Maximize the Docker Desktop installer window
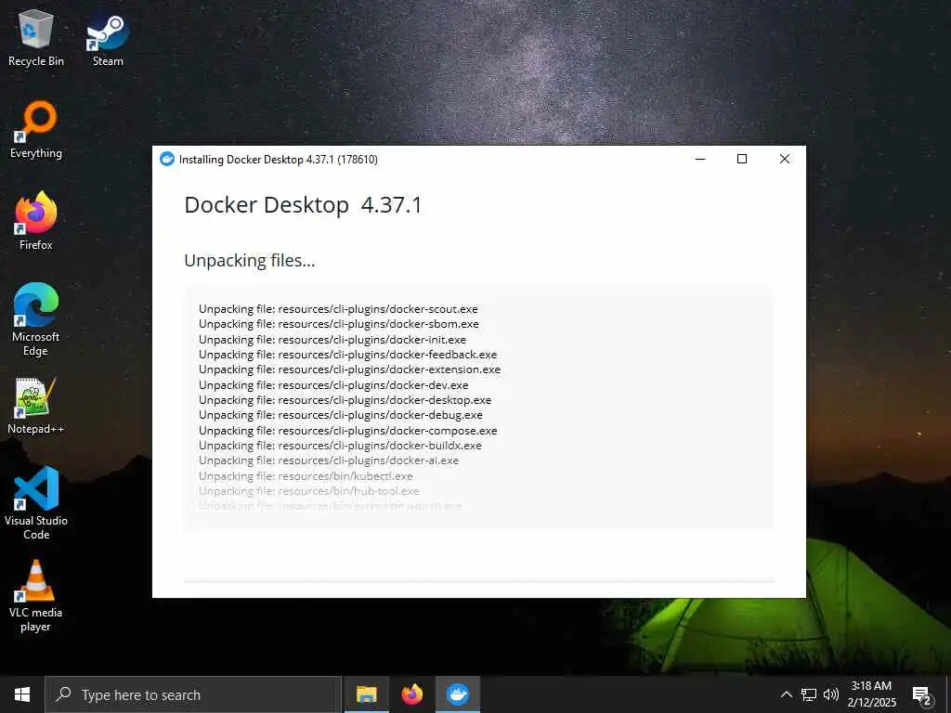Viewport: 951px width, 713px height. click(x=742, y=159)
